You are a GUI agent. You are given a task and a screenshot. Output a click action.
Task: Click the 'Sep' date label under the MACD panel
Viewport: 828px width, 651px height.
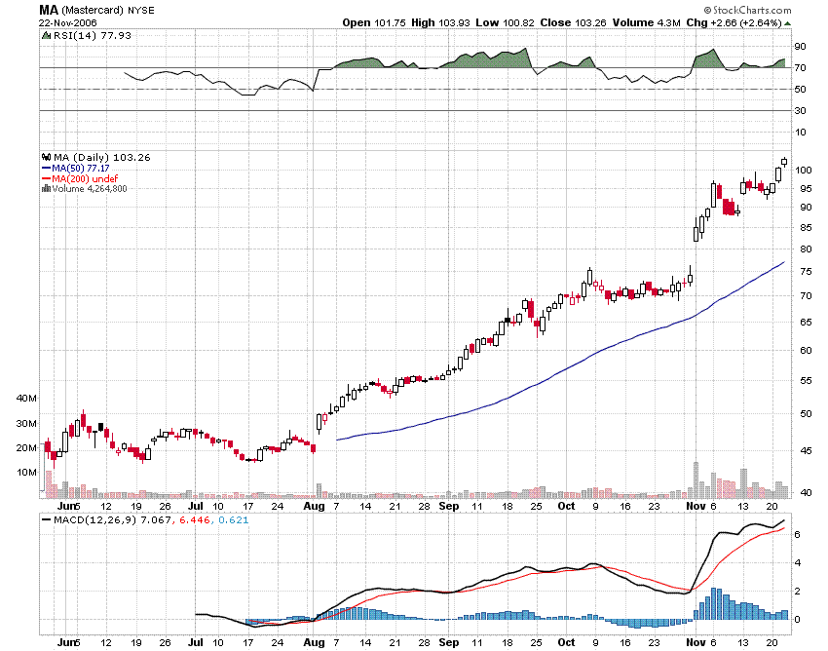(449, 642)
